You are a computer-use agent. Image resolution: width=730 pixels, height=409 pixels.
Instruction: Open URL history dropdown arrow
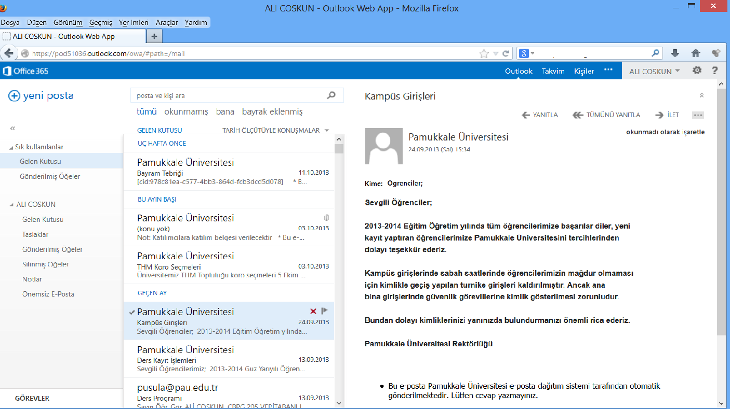tap(496, 53)
